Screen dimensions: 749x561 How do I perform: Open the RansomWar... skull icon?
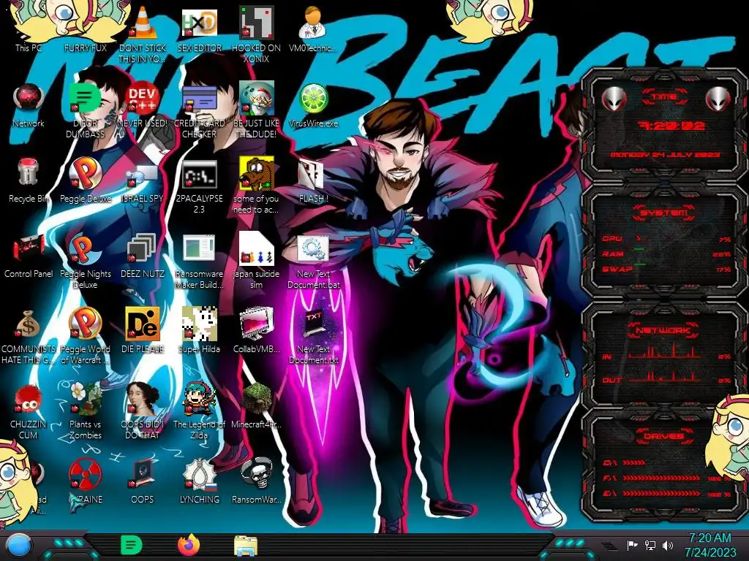[257, 474]
